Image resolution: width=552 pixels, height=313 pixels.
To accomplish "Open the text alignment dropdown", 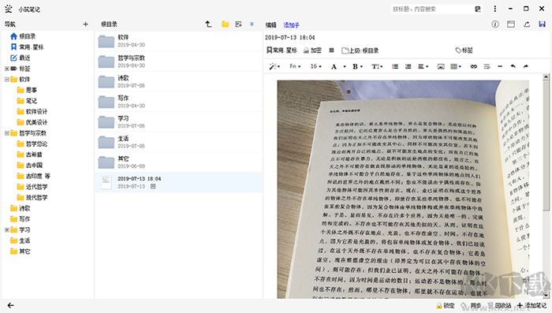I will coord(423,66).
